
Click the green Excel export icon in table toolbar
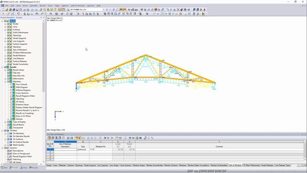(x=137, y=138)
